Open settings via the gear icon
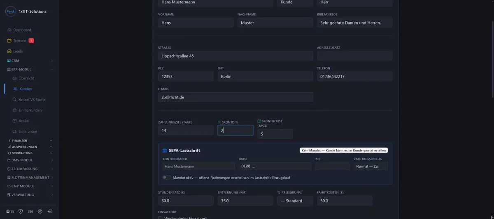The height and width of the screenshot is (219, 494). (x=40, y=212)
